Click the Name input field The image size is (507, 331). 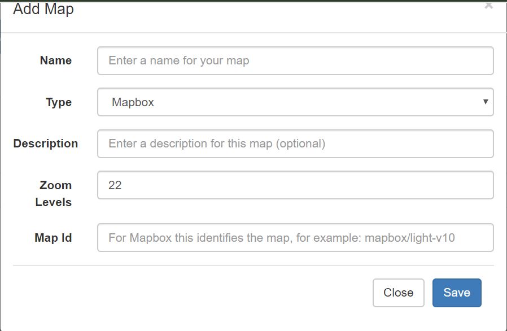295,60
